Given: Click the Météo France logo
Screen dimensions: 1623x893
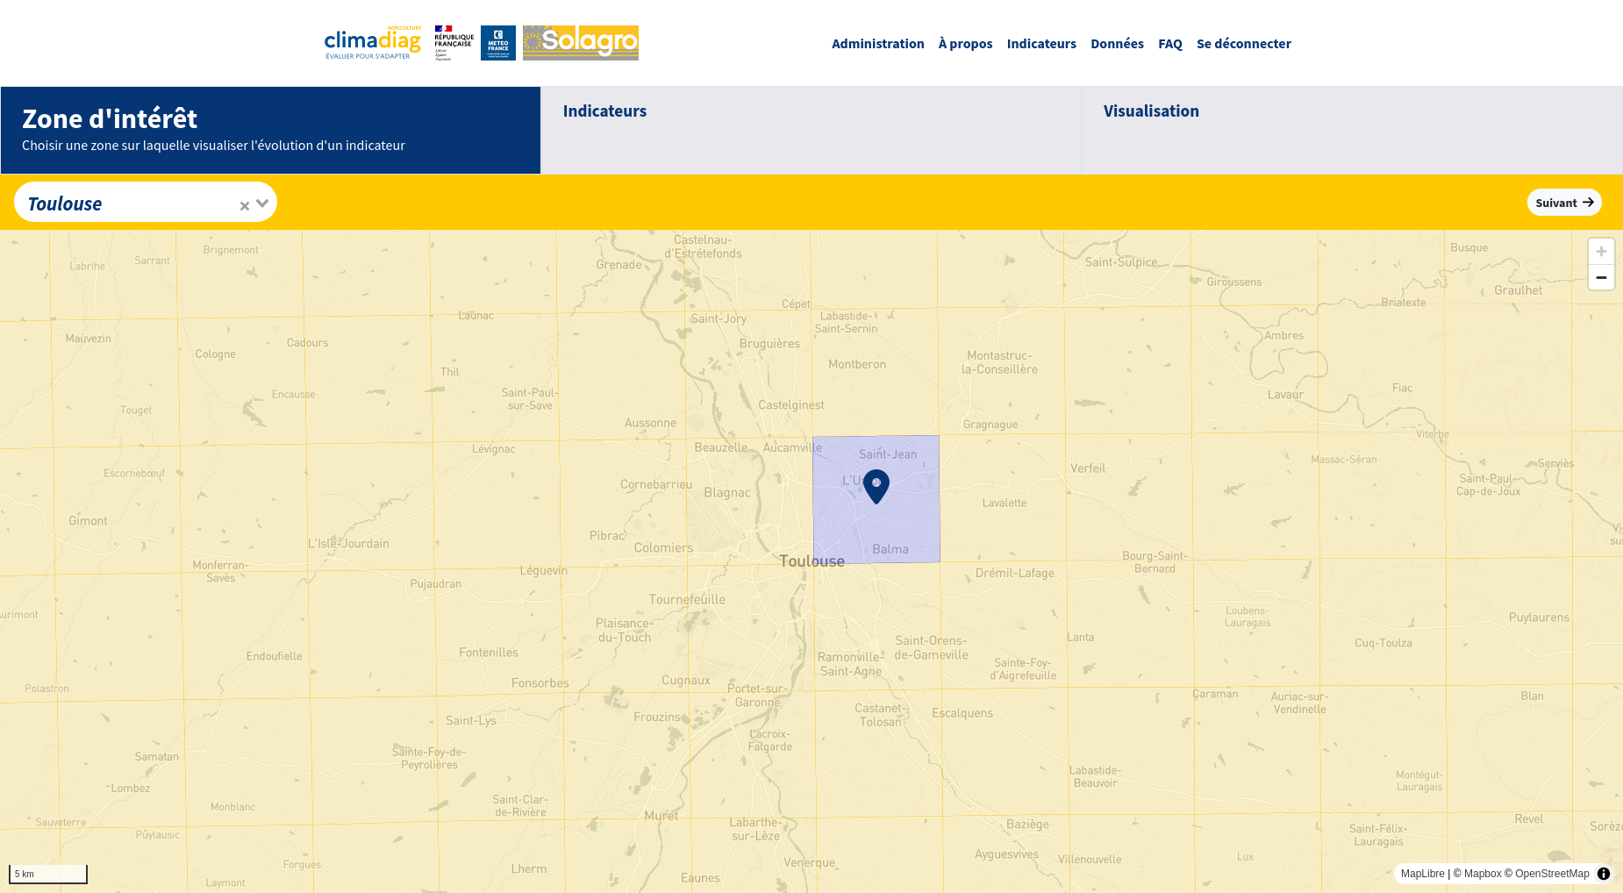Looking at the screenshot, I should (x=497, y=43).
